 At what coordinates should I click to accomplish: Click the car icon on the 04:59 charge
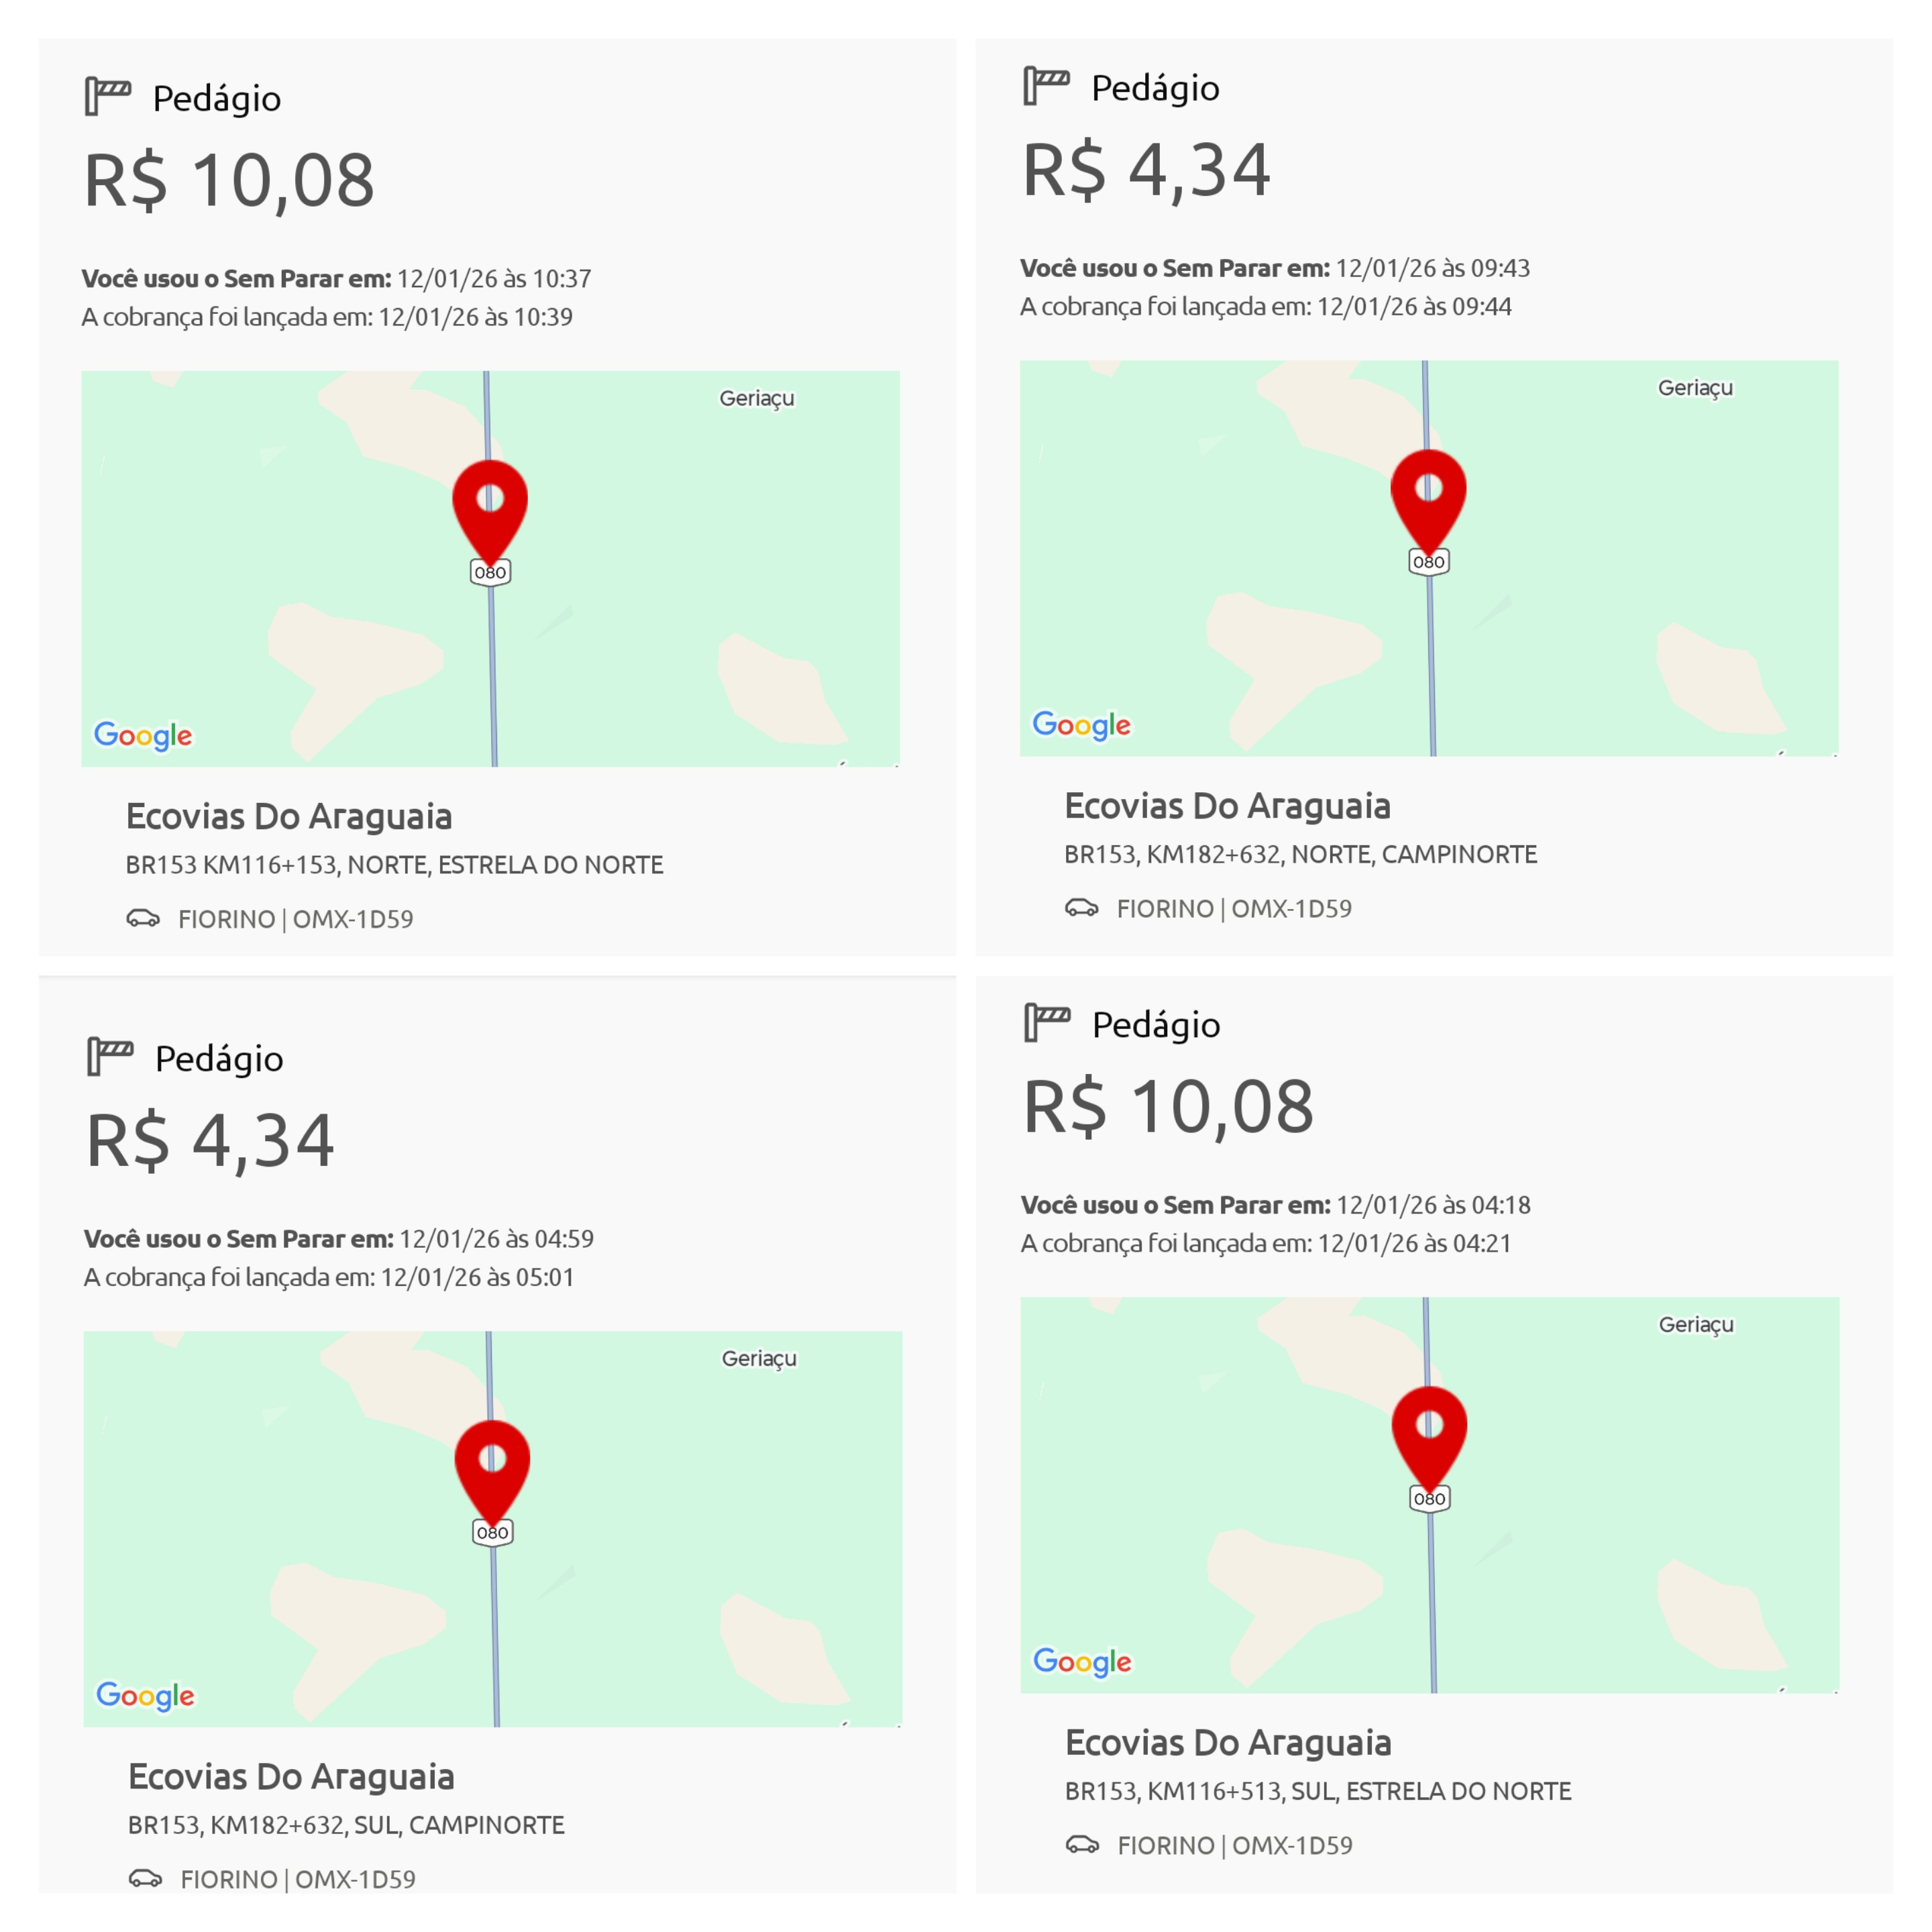(146, 1878)
